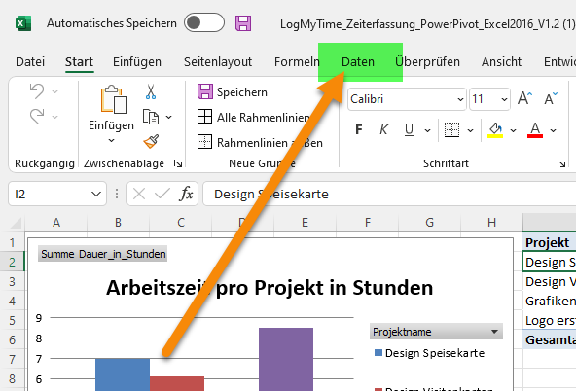This screenshot has height=391, width=576.
Task: Click the Alle Rahmenlinien button
Action: [254, 118]
